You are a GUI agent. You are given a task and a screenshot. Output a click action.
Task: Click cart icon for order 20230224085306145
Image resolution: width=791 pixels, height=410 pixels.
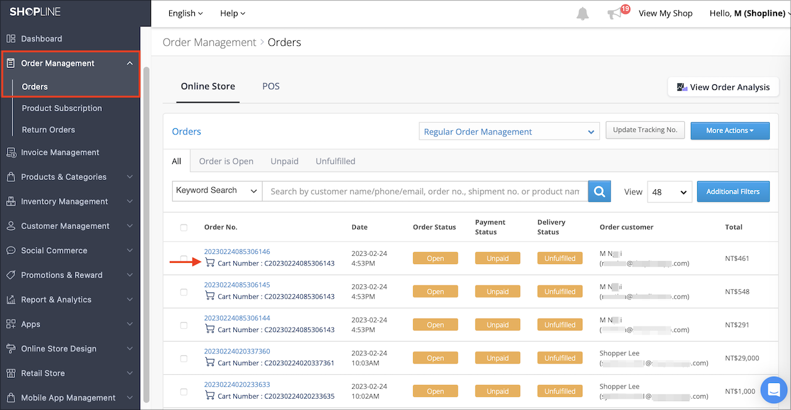tap(210, 296)
